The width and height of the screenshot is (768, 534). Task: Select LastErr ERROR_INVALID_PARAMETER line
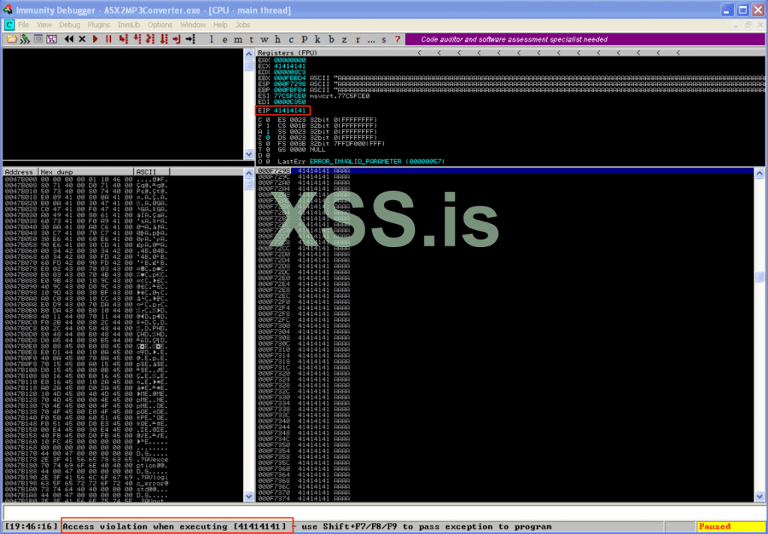tap(361, 161)
